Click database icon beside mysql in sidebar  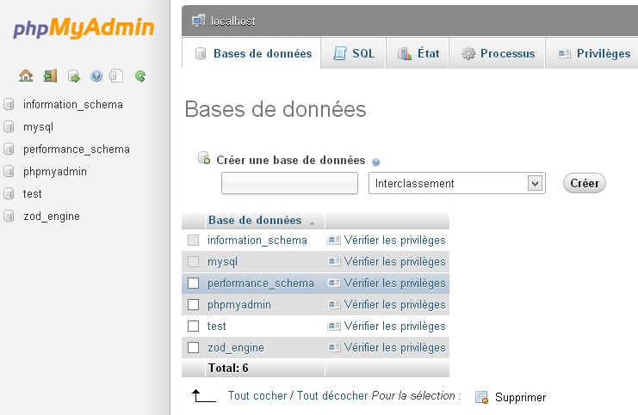pos(9,126)
